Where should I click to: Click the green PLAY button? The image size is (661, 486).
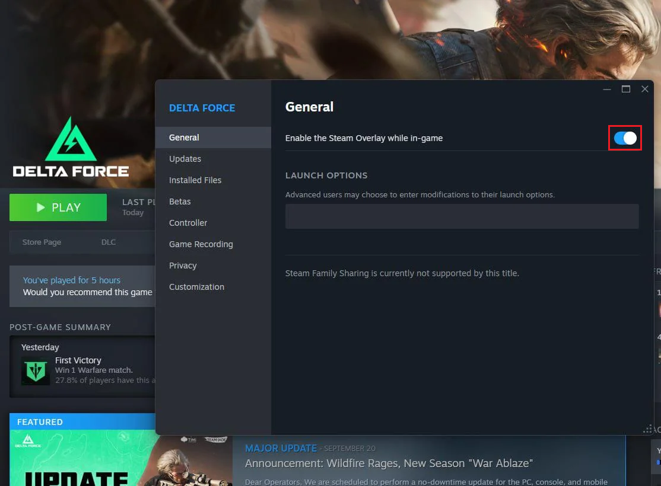58,207
